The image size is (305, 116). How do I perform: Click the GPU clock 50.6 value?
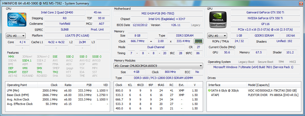point(227,52)
